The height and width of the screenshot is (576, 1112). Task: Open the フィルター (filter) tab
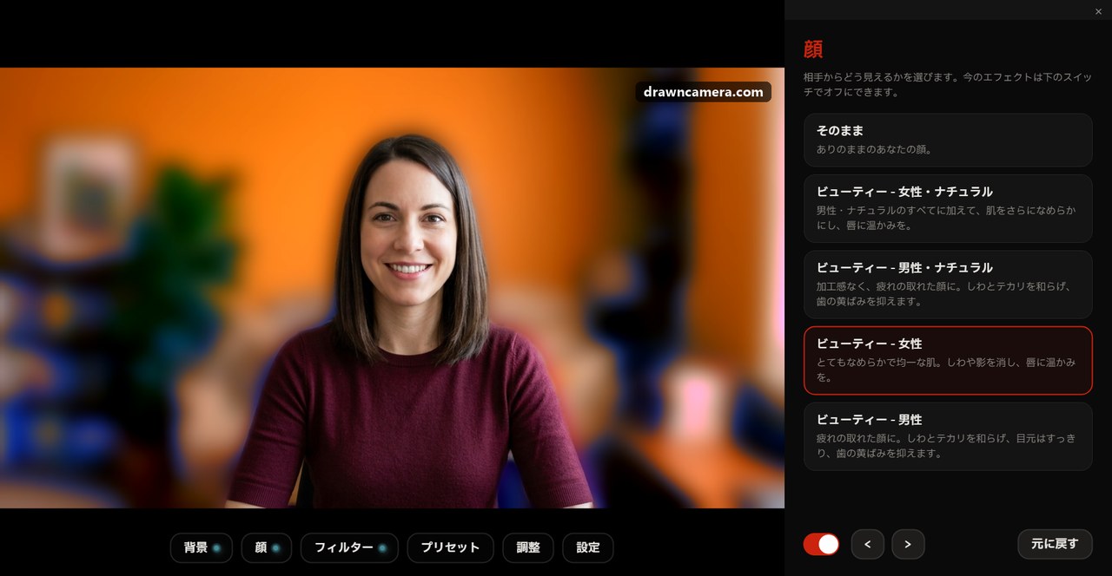point(349,547)
